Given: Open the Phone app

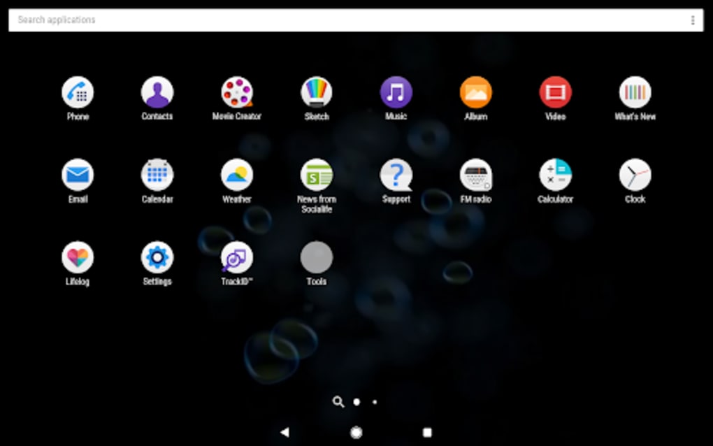Looking at the screenshot, I should [78, 93].
